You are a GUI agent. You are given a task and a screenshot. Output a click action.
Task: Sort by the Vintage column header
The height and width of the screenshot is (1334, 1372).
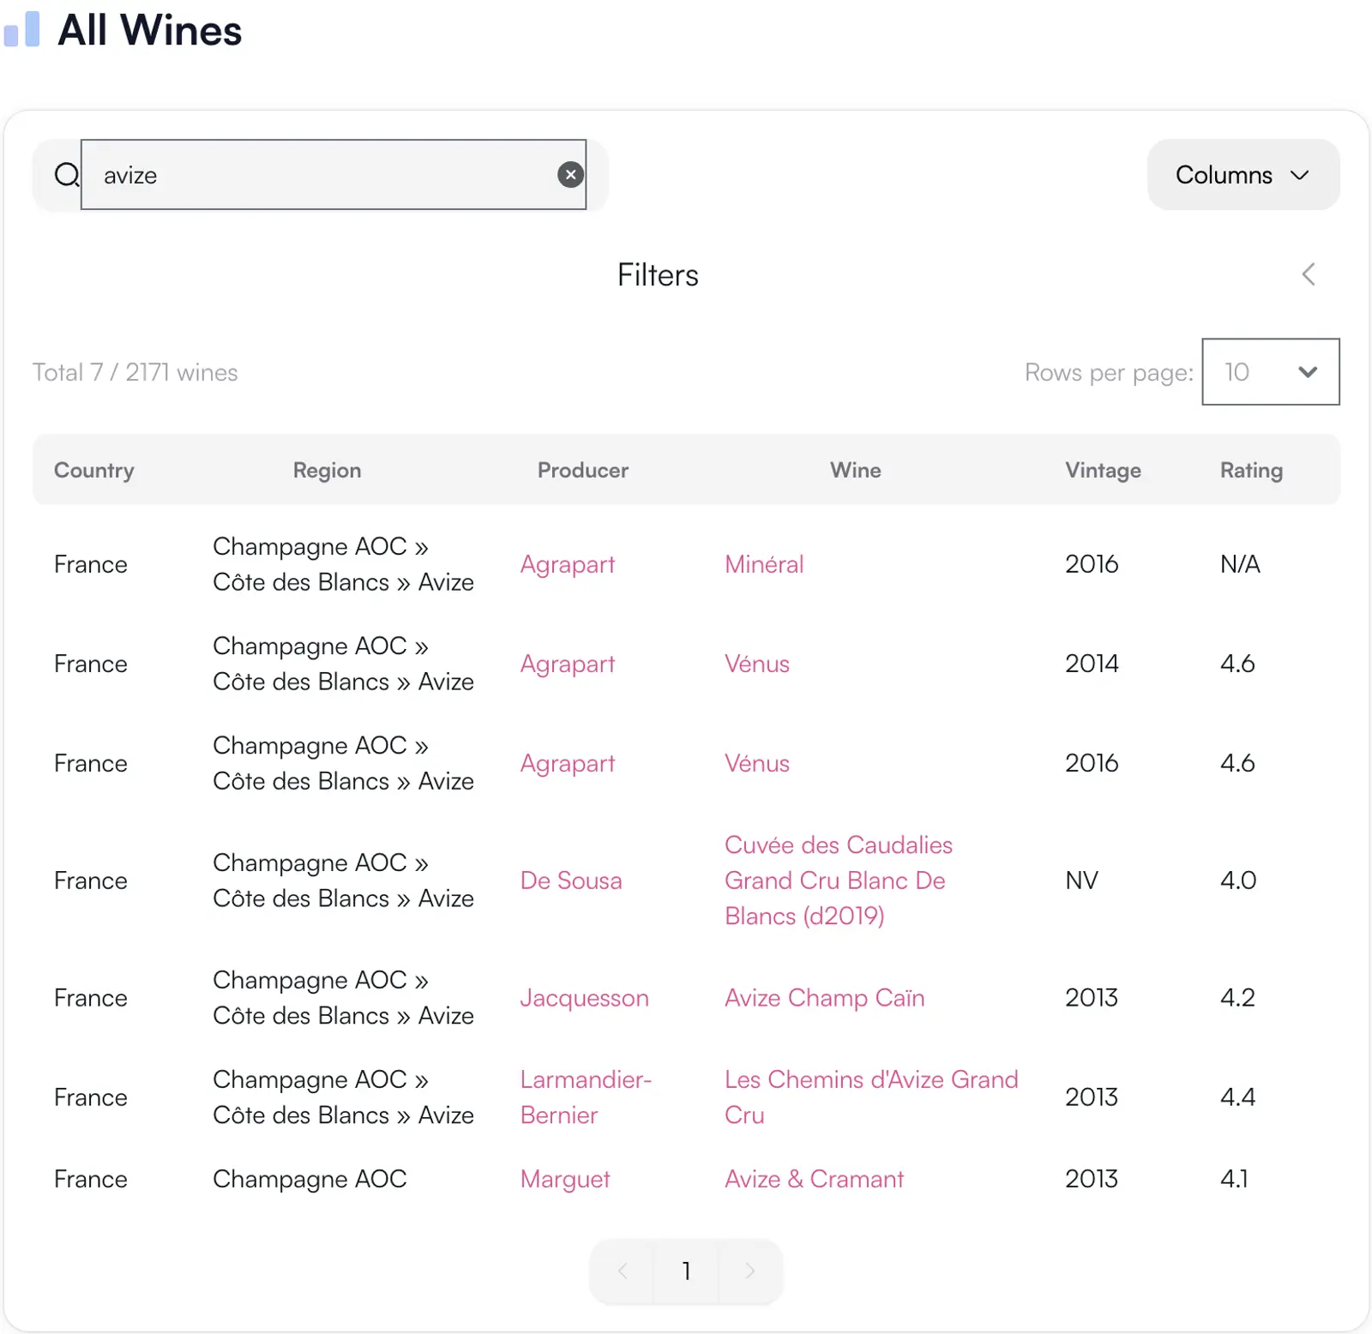[x=1103, y=470]
